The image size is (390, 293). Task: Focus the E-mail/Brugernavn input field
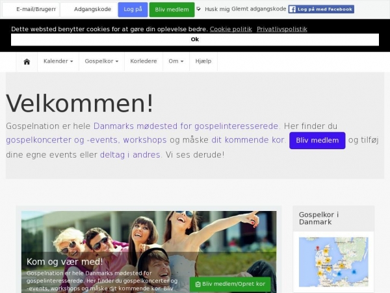pyautogui.click(x=31, y=10)
